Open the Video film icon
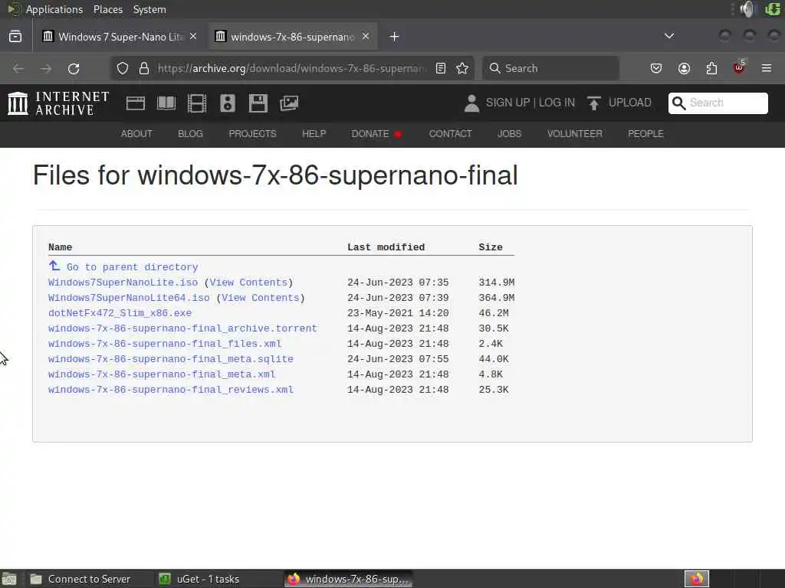785x588 pixels. [197, 103]
